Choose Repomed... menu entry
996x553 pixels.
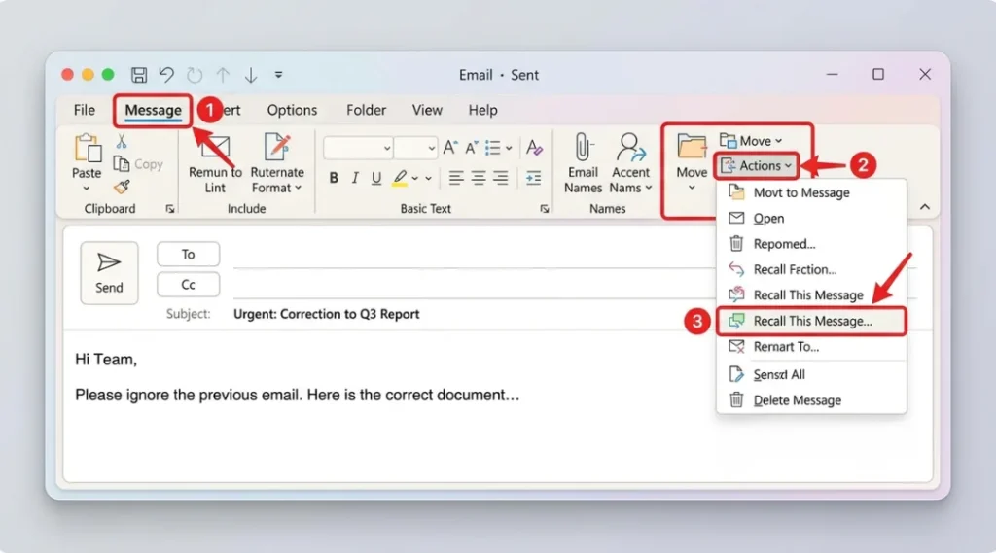(x=811, y=244)
